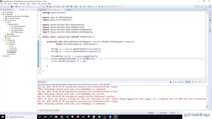Click the green Run toolbar button
Screen dimensions: 212x119
pyautogui.click(x=67, y=7)
